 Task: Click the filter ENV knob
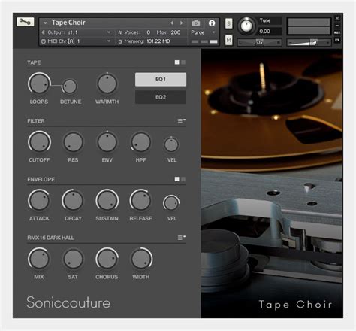coord(107,142)
